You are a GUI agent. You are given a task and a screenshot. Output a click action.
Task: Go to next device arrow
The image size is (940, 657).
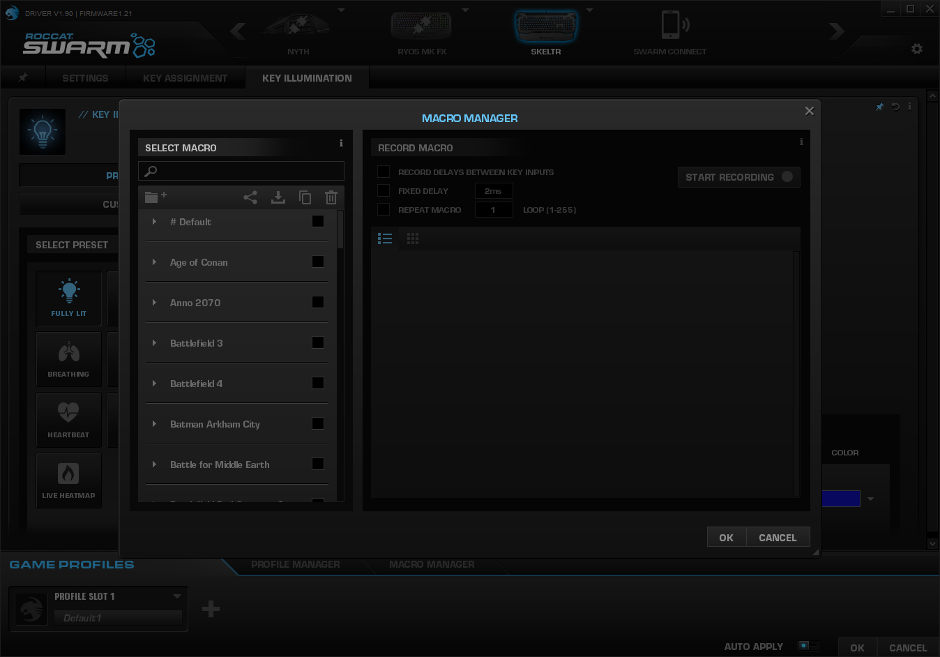point(837,31)
